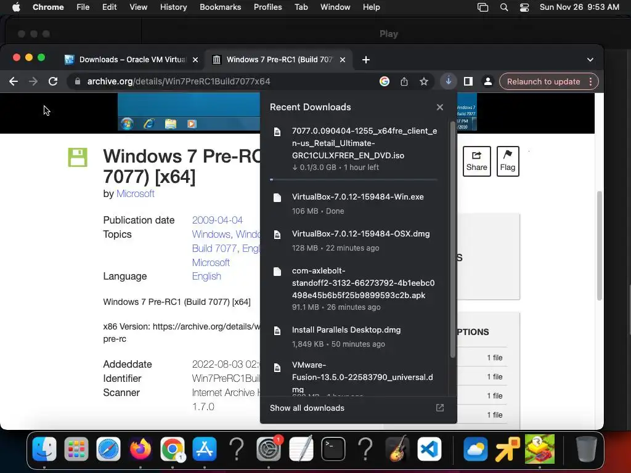Open the Window menu
Viewport: 631px width, 473px height.
click(x=335, y=7)
